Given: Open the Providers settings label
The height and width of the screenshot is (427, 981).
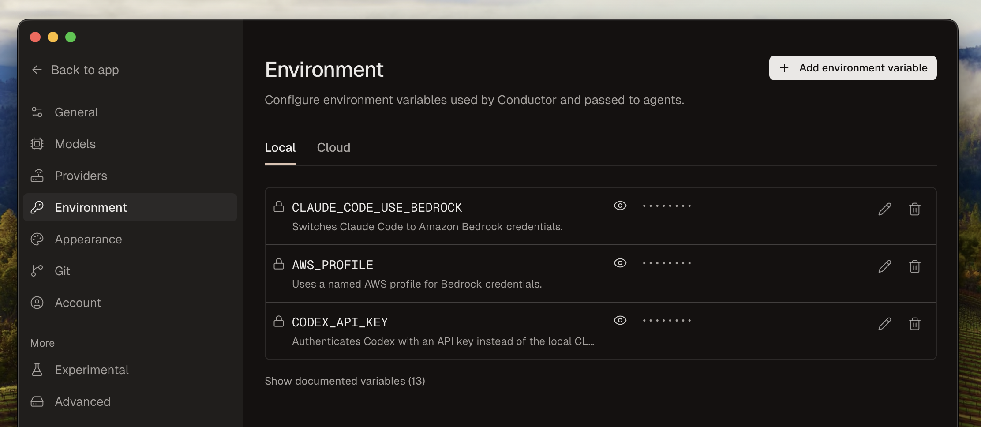Looking at the screenshot, I should pyautogui.click(x=81, y=176).
